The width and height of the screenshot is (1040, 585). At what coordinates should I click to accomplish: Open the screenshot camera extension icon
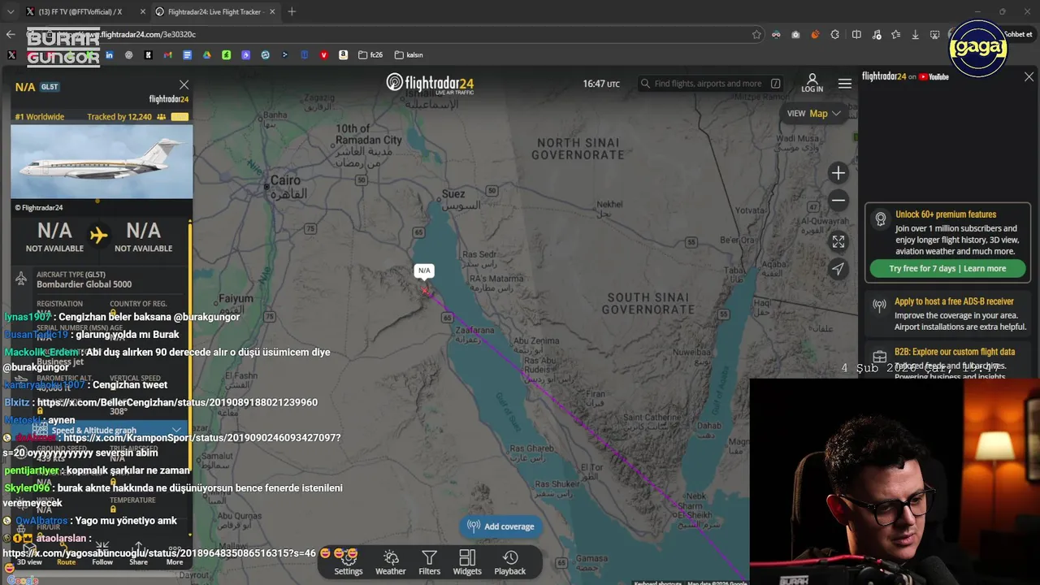pos(795,34)
